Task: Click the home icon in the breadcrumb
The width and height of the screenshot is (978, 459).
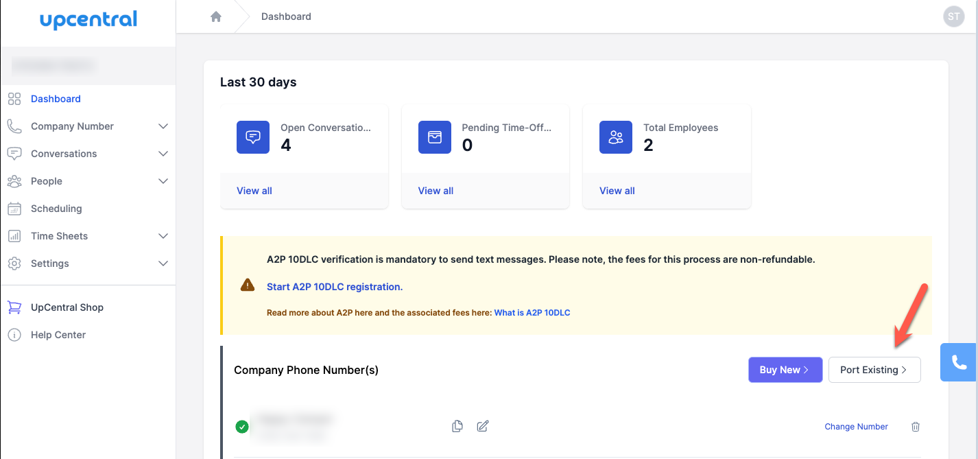Action: pyautogui.click(x=215, y=16)
